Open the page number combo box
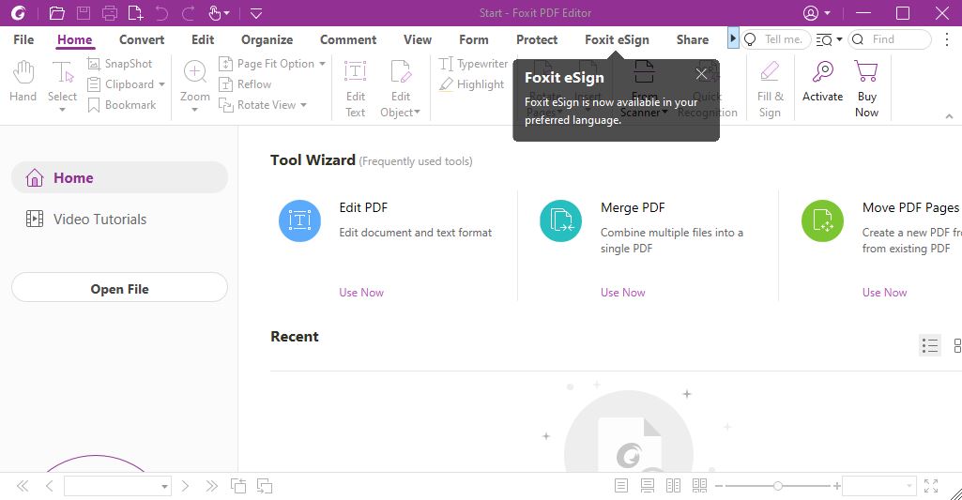The height and width of the screenshot is (500, 962). click(x=117, y=487)
